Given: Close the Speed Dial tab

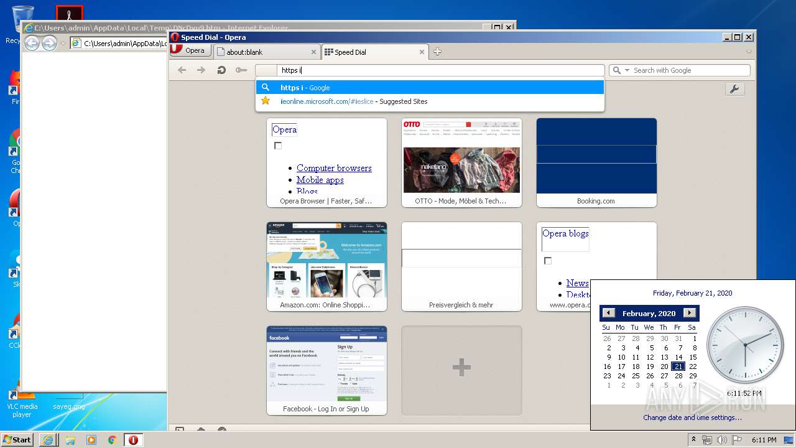Looking at the screenshot, I should [x=422, y=52].
